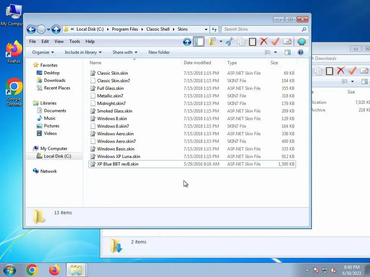Screen dimensions: 370x277
Task: Click Program Files in the address breadcrumb
Action: point(125,29)
